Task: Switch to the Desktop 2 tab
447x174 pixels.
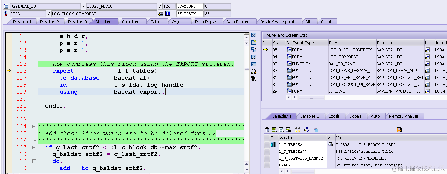Action: pyautogui.click(x=49, y=22)
